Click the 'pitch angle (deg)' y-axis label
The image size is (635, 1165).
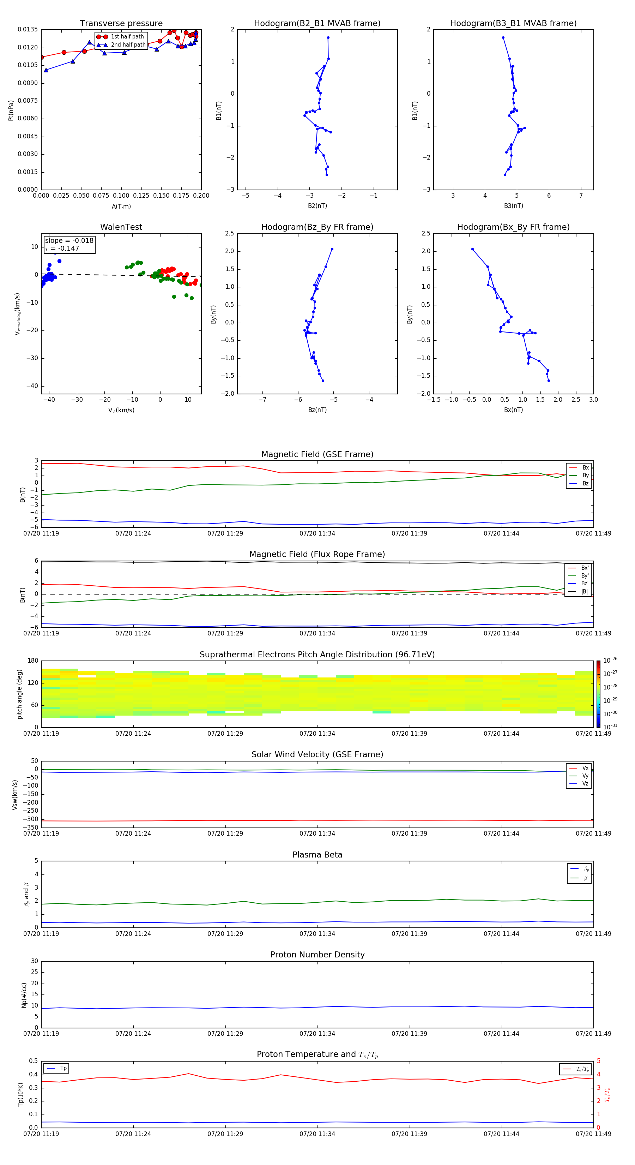(x=20, y=694)
